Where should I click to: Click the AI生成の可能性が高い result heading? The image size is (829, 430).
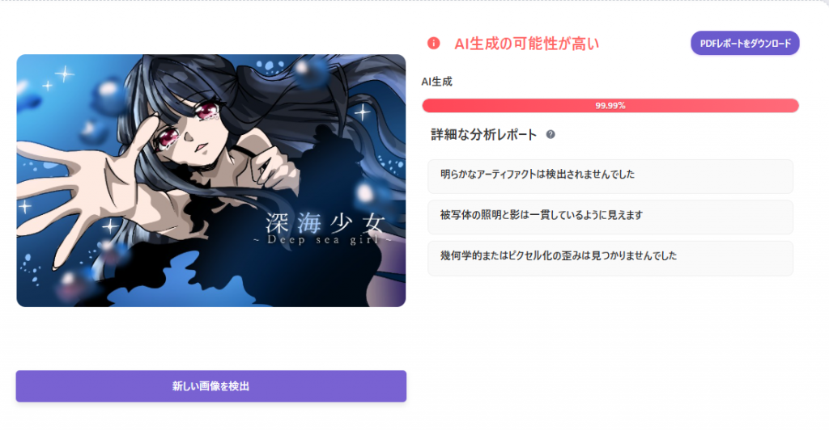[x=526, y=44]
